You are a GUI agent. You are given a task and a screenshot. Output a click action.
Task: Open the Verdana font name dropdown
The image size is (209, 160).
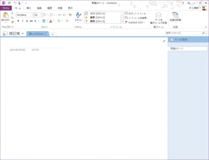tap(32, 15)
